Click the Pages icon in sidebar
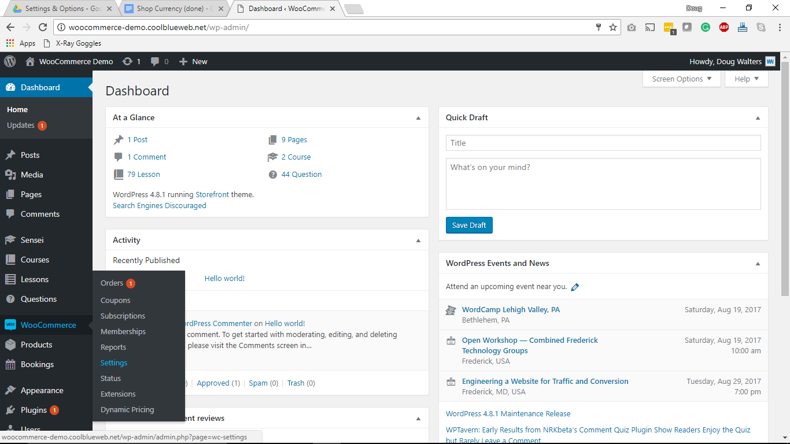This screenshot has width=790, height=444. pos(10,194)
